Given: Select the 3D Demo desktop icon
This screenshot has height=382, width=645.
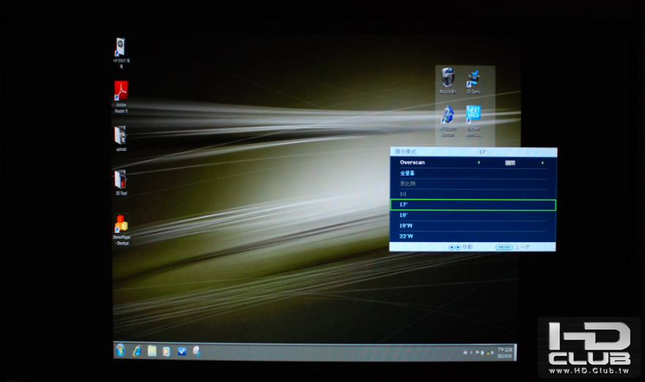Looking at the screenshot, I should [473, 82].
